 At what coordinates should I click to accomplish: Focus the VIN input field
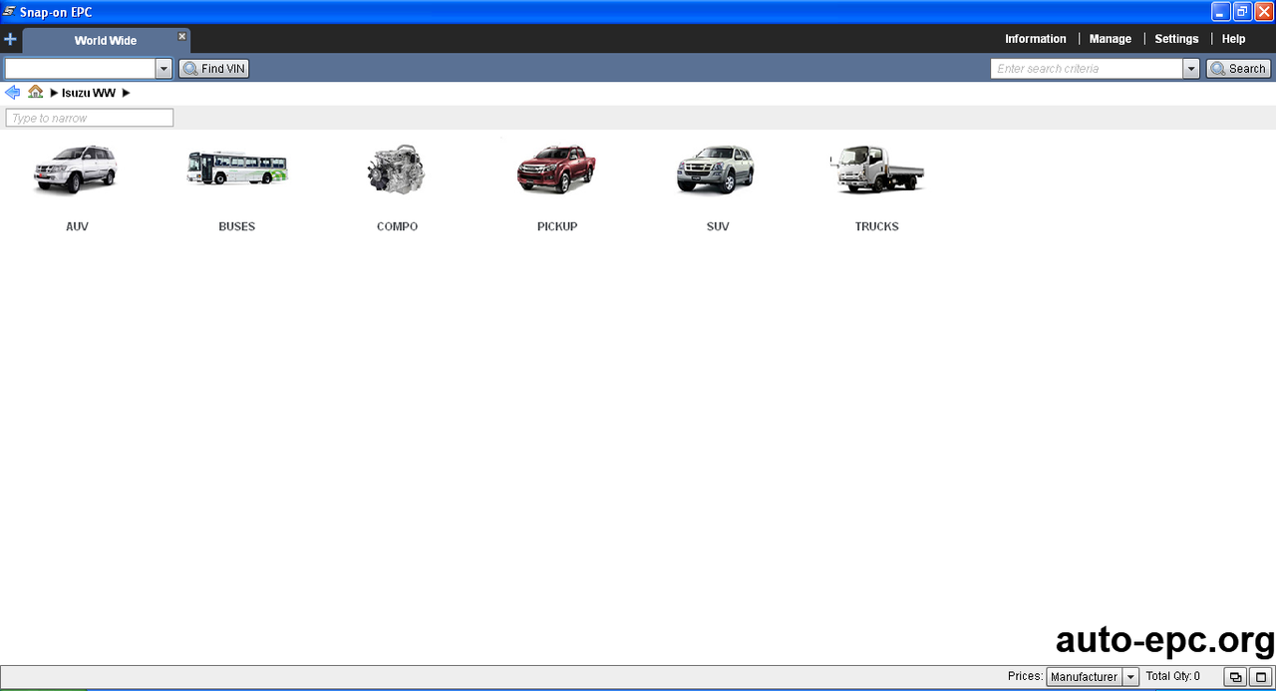[80, 69]
